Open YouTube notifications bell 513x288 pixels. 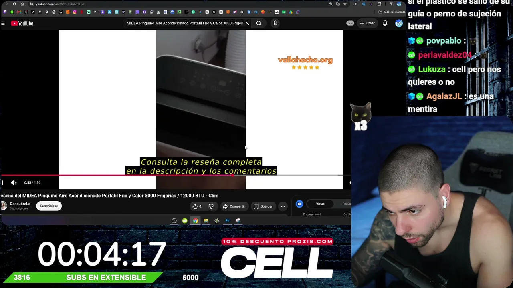point(385,23)
